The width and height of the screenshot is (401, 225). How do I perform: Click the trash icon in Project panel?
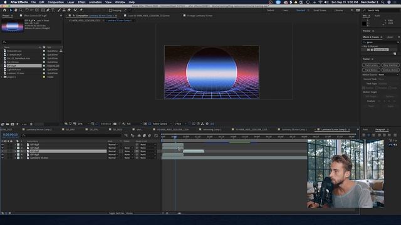tap(31, 124)
